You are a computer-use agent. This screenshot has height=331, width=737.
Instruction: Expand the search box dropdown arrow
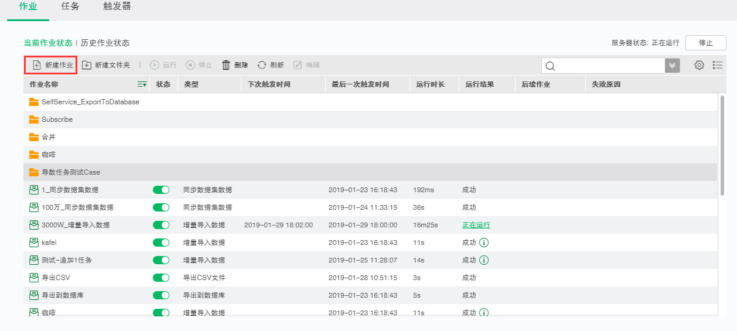pos(672,66)
